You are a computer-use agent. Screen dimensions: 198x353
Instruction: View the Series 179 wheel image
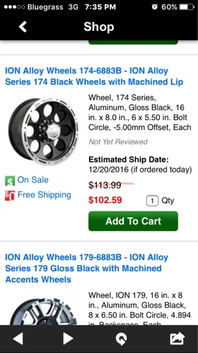[44, 311]
